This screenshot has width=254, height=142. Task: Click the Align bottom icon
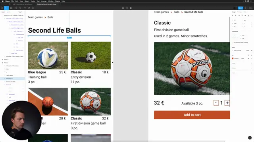(x=248, y=15)
